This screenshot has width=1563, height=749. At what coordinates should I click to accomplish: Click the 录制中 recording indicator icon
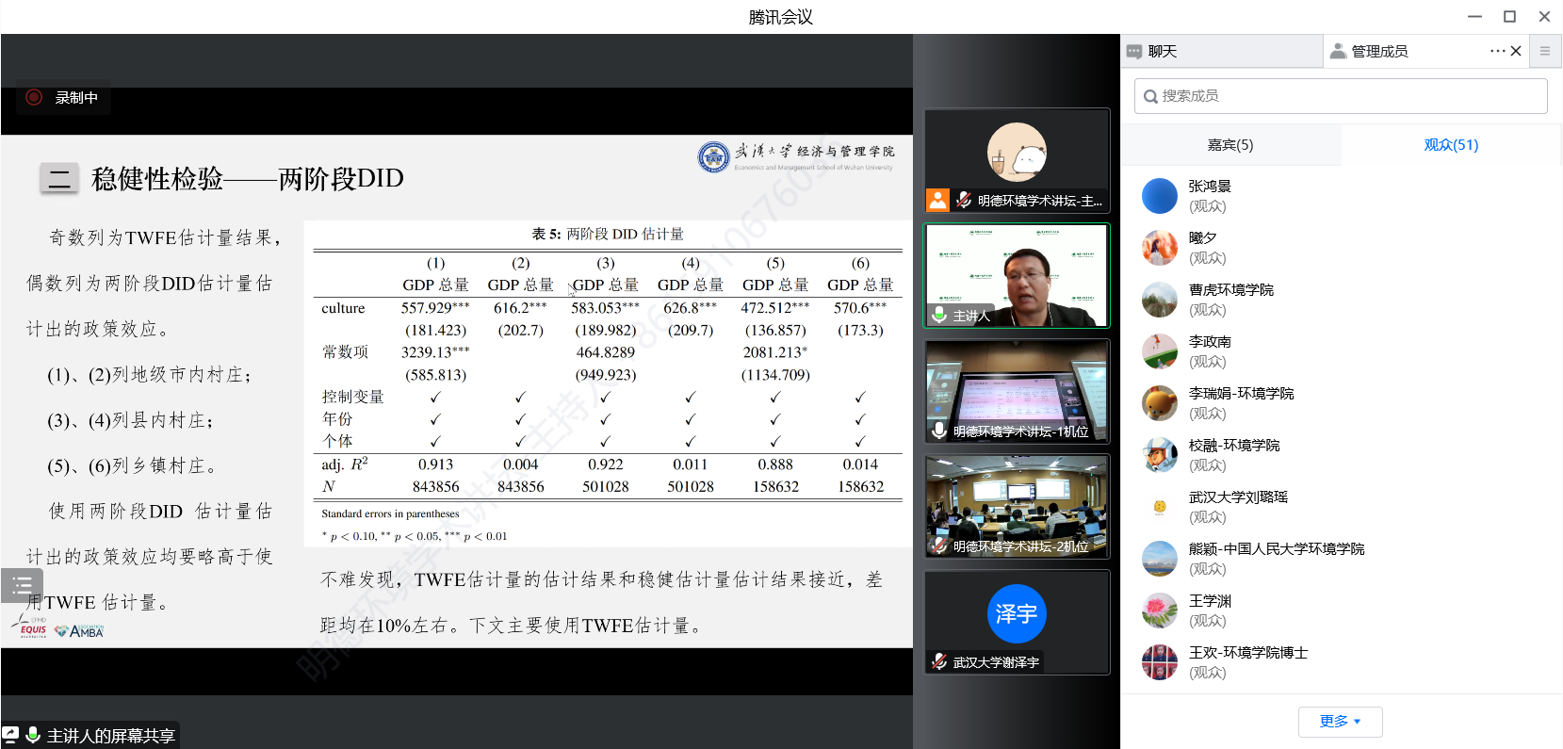(34, 97)
